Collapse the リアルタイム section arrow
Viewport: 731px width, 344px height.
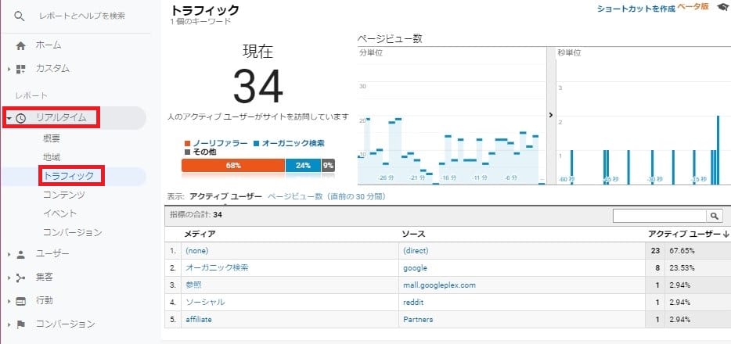click(x=8, y=119)
